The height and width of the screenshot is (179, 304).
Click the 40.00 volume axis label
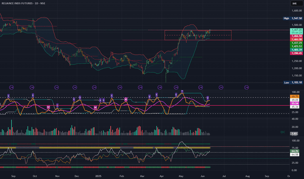click(295, 119)
